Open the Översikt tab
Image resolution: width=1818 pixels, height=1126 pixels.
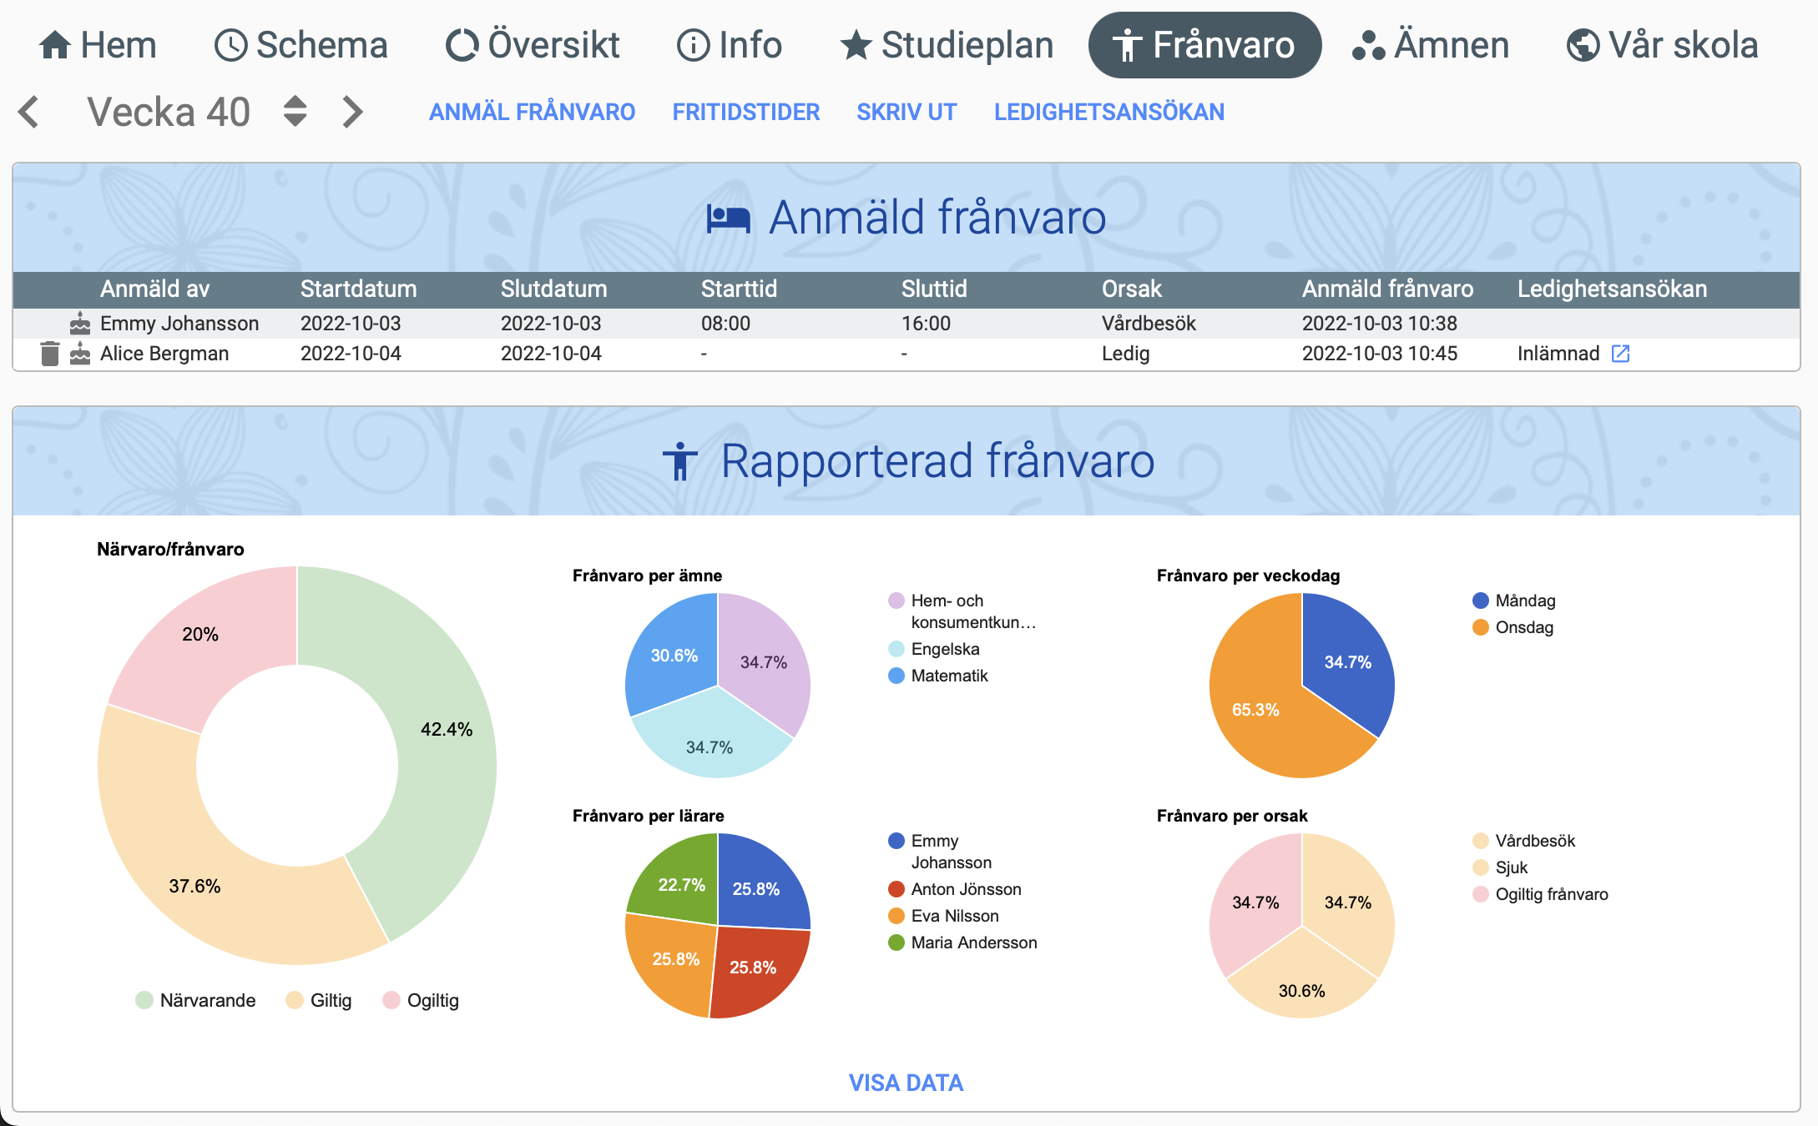click(533, 45)
